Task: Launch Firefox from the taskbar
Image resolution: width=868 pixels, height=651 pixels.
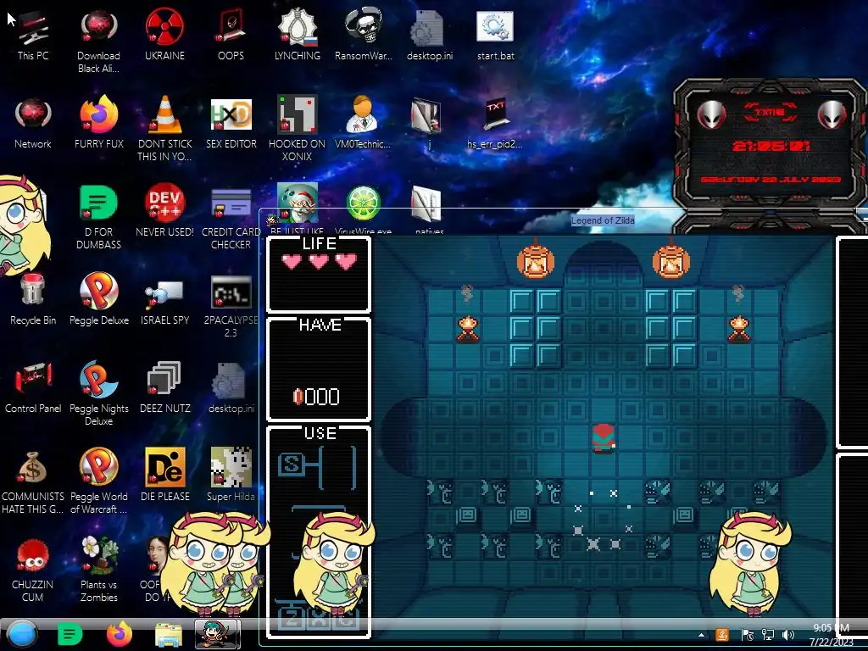Action: click(x=119, y=634)
